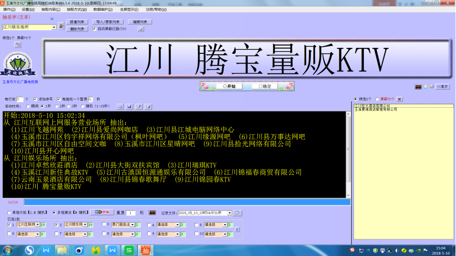The image size is (456, 256).
Task: Expand batch 10 请选择 dropdown
Action: (x=225, y=234)
